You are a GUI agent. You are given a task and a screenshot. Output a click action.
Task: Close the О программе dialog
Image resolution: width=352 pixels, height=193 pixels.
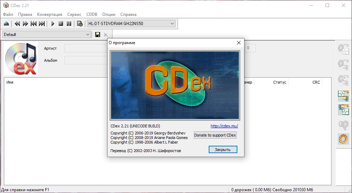pos(239,43)
